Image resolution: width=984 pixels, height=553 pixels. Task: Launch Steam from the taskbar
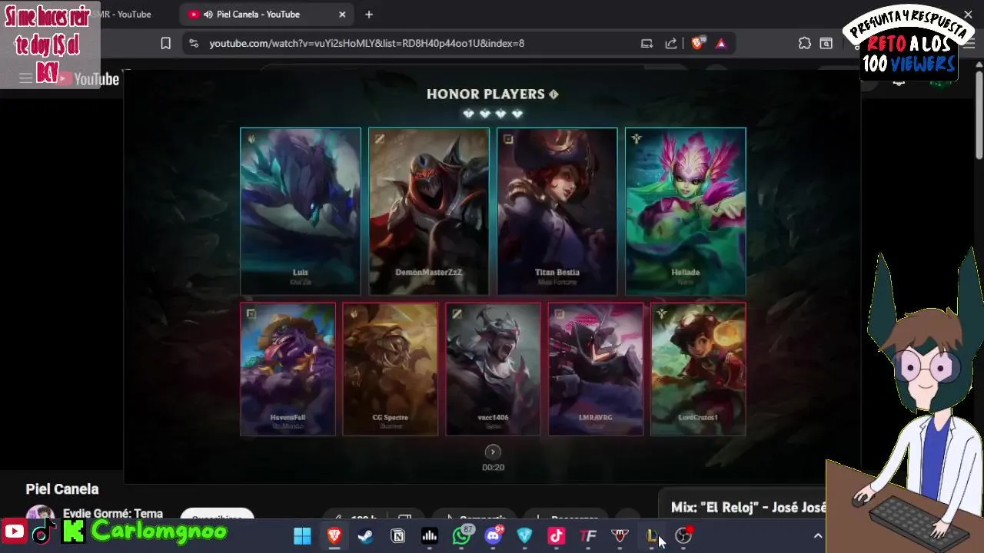point(366,536)
